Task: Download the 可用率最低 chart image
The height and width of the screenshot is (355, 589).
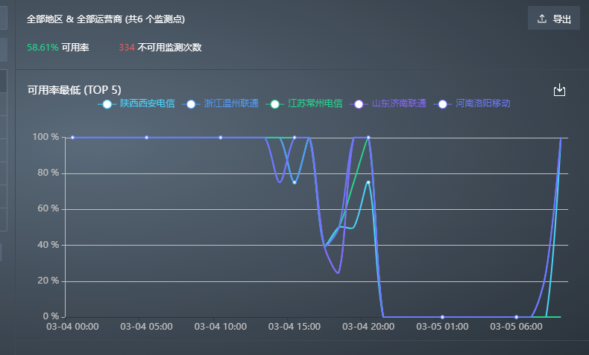Action: 560,90
